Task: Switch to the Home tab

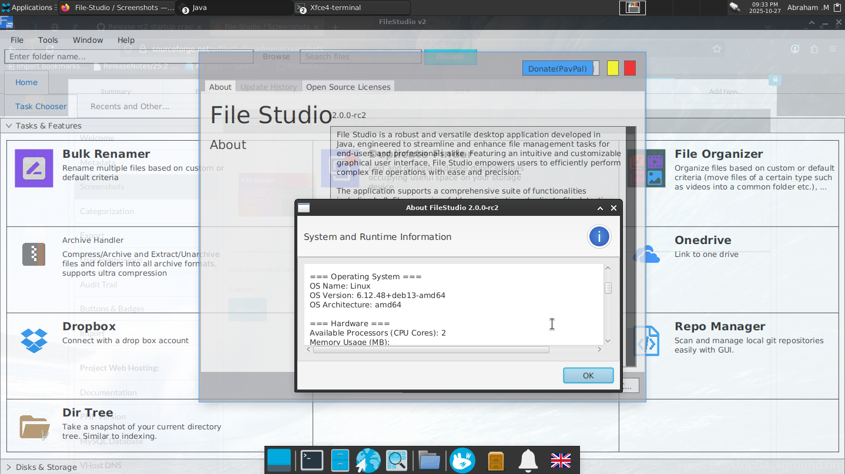Action: click(26, 83)
